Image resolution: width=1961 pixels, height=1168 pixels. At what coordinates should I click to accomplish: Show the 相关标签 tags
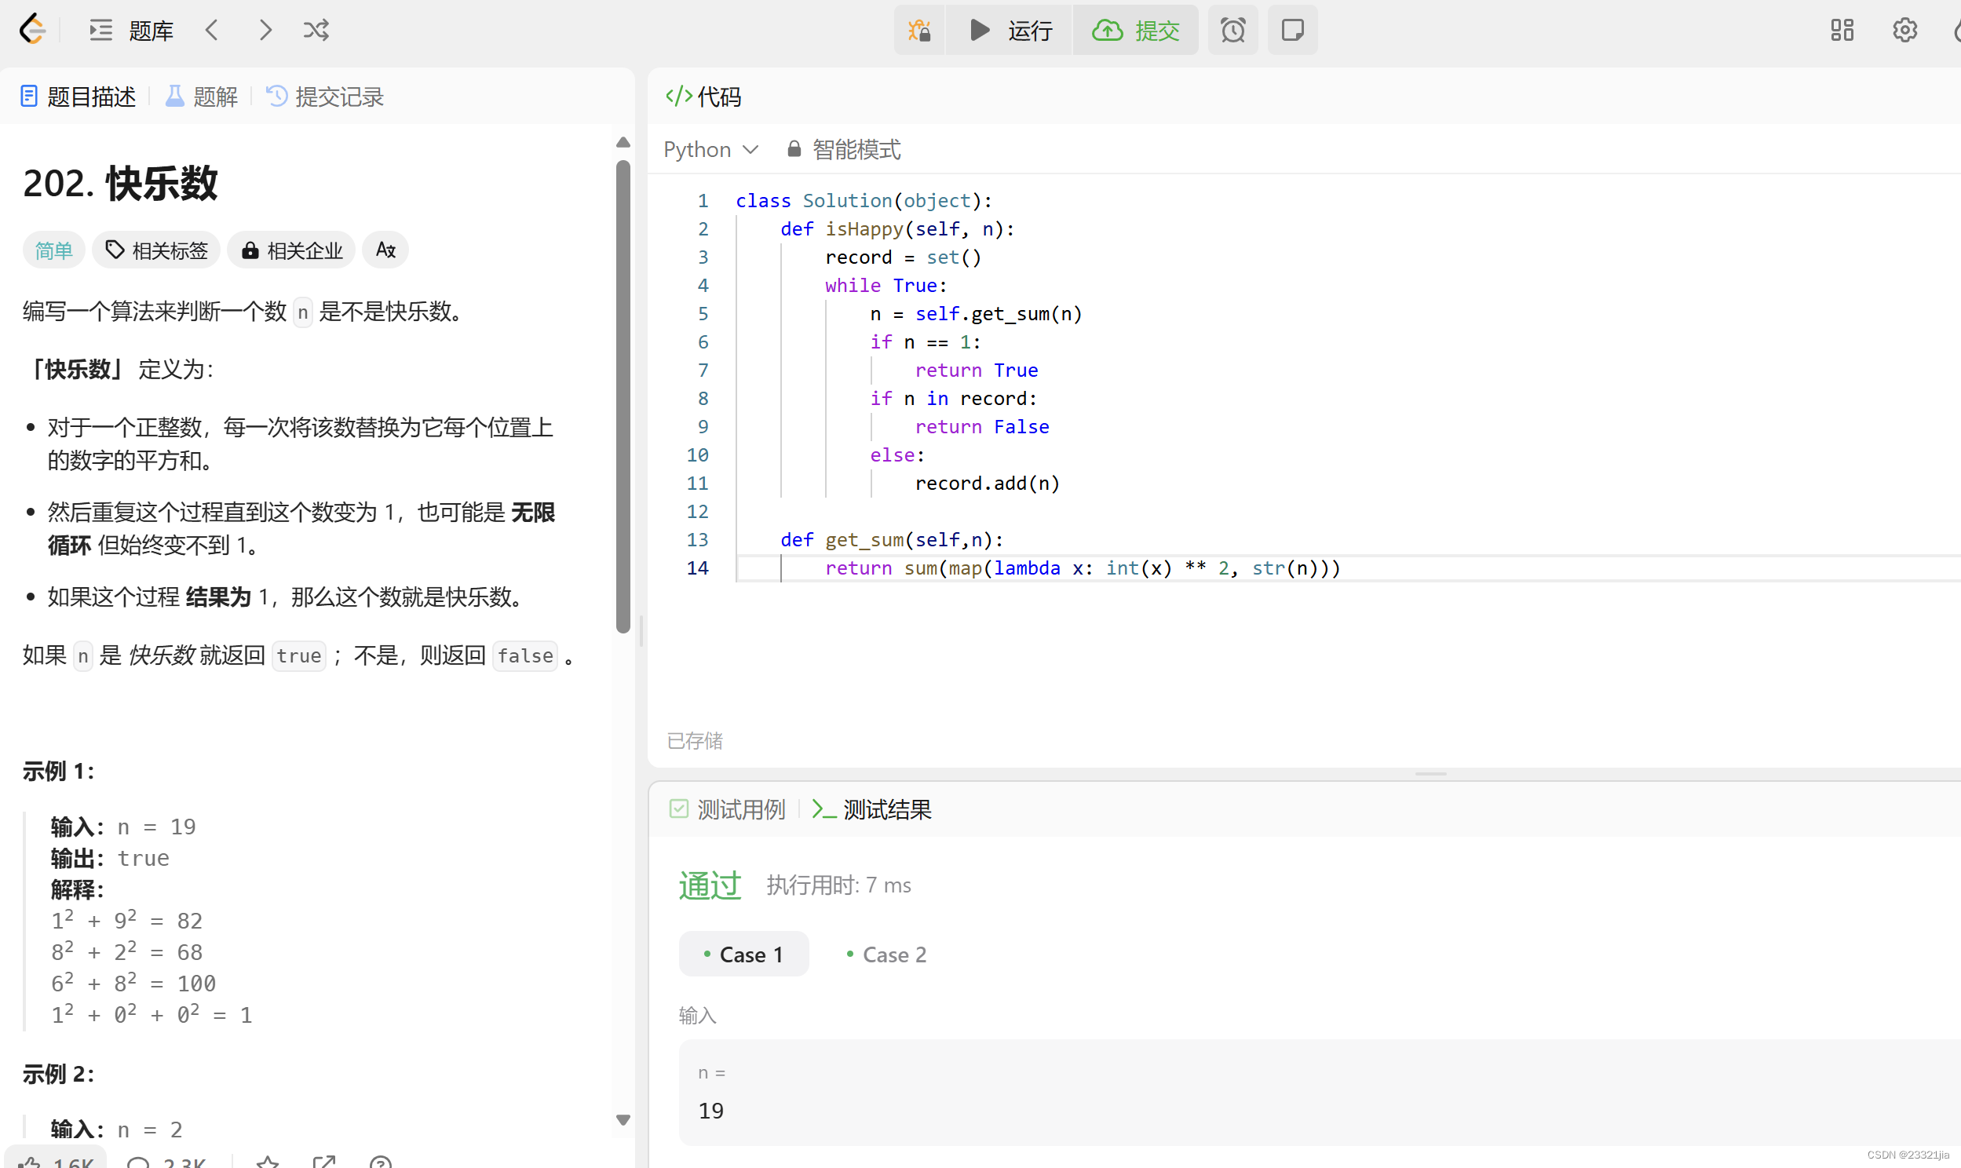point(156,250)
